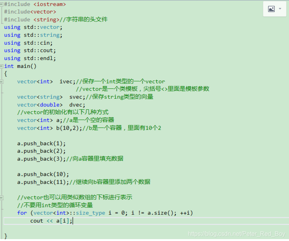Click the comment '//向a容器里填充数据'
Image resolution: width=289 pixels, height=241 pixels.
(x=95, y=159)
